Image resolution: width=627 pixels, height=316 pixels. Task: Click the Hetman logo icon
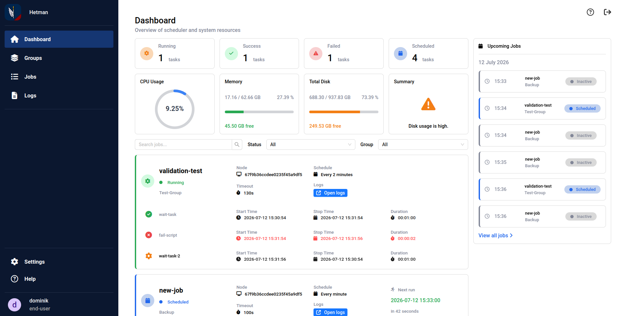pos(13,12)
